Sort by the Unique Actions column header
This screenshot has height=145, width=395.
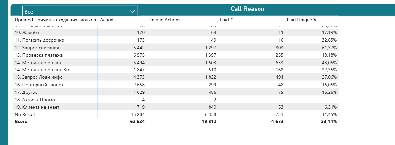coord(164,20)
